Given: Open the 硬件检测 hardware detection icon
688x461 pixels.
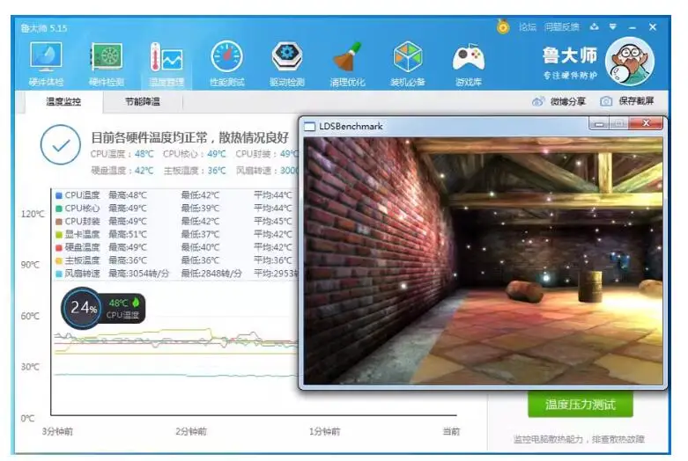Looking at the screenshot, I should [106, 62].
